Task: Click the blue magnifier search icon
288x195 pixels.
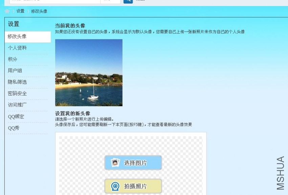Action: point(128,1)
